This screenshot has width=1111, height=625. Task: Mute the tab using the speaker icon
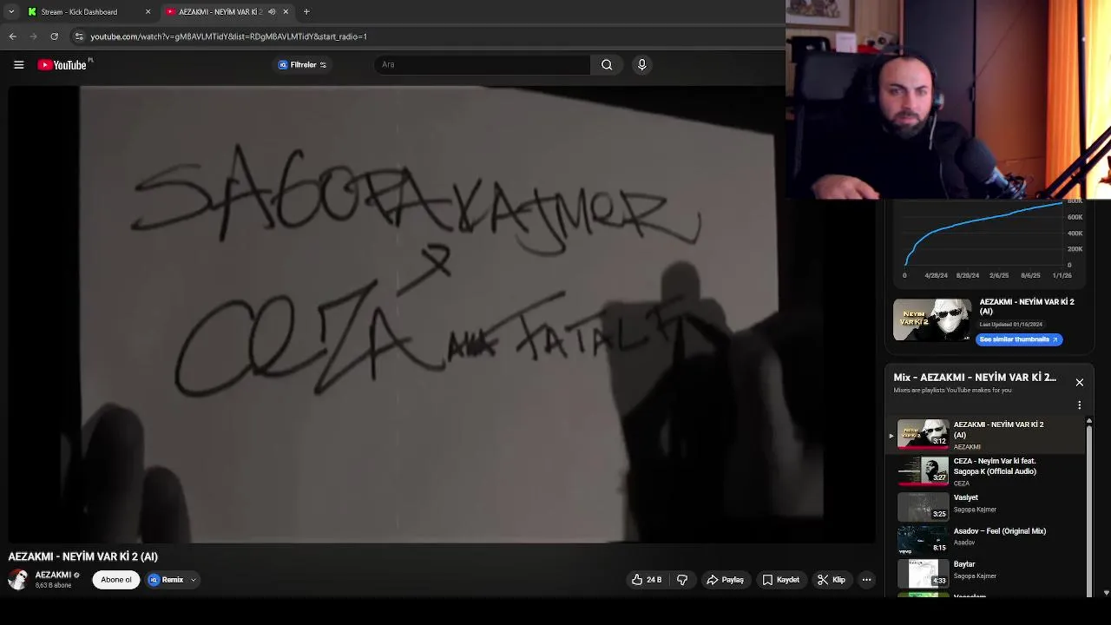coord(272,12)
